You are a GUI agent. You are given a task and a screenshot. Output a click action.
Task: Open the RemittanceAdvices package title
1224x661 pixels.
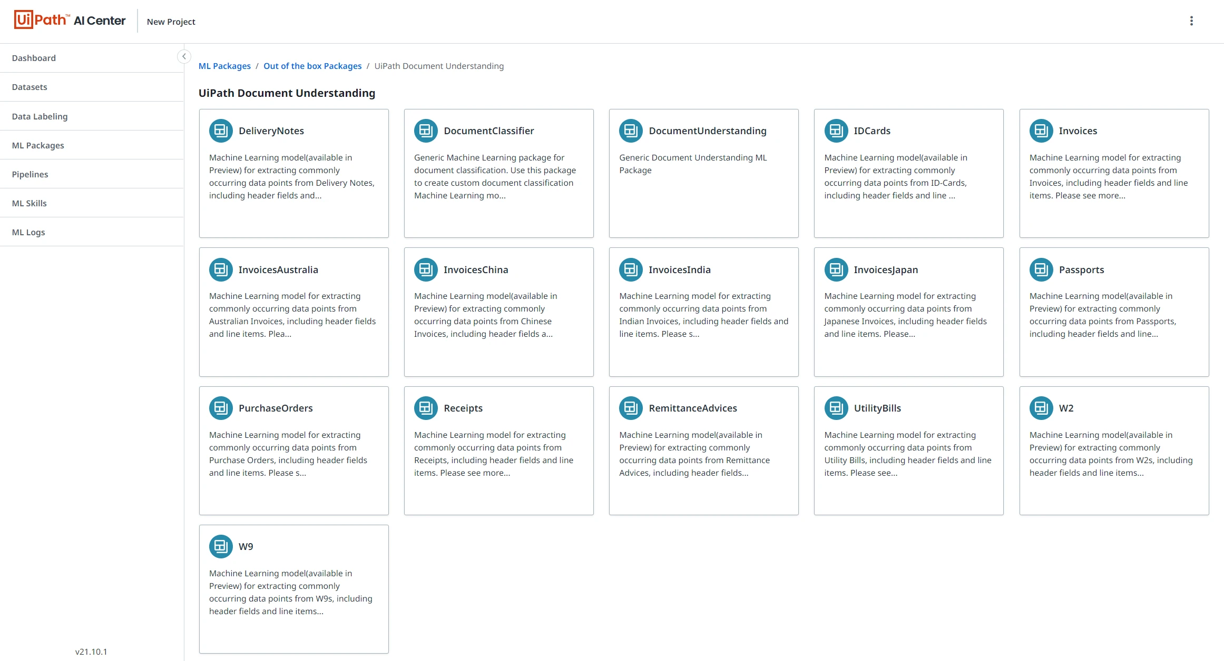693,408
